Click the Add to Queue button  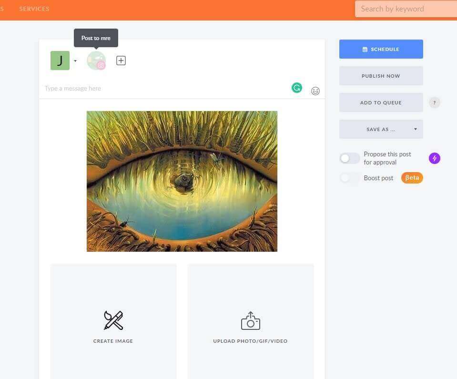381,102
